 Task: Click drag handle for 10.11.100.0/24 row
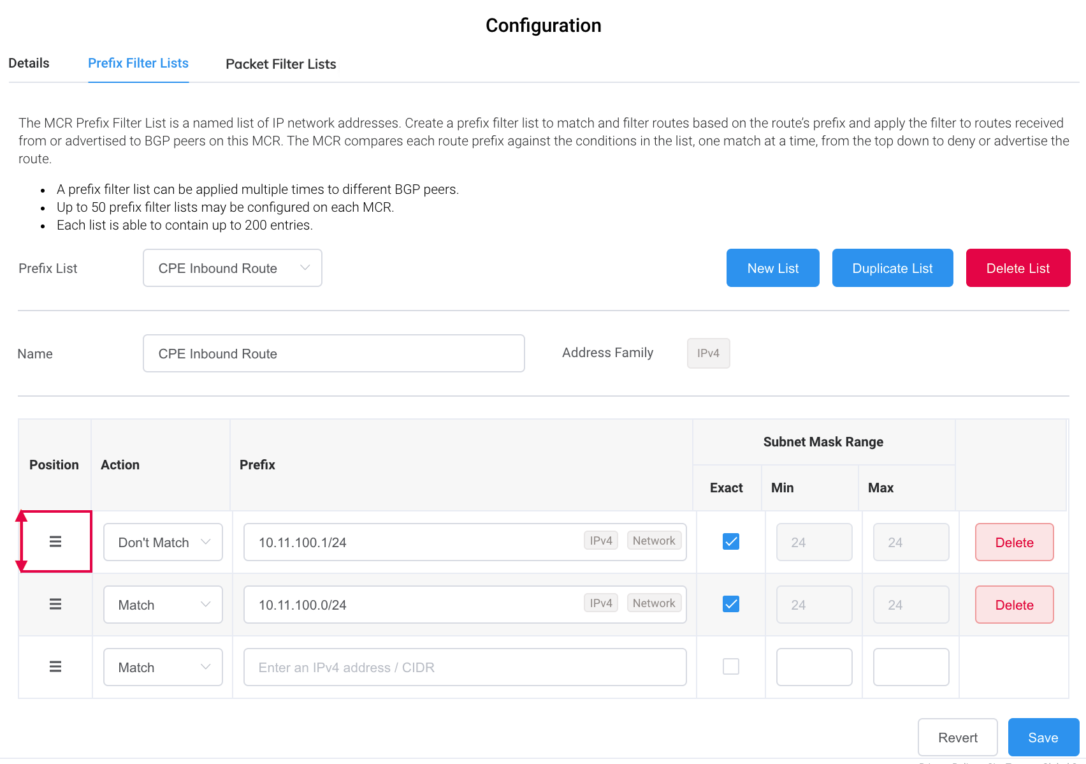tap(55, 604)
